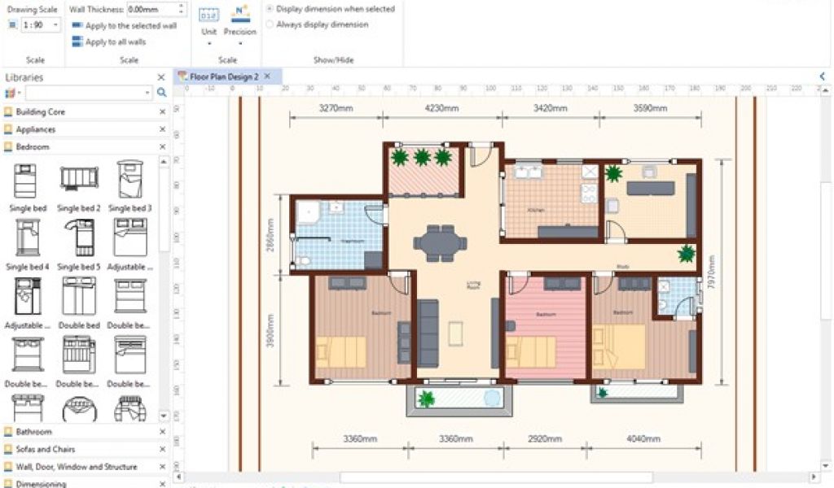This screenshot has height=488, width=834.
Task: Apply thickness to the selected wall
Action: pyautogui.click(x=130, y=26)
